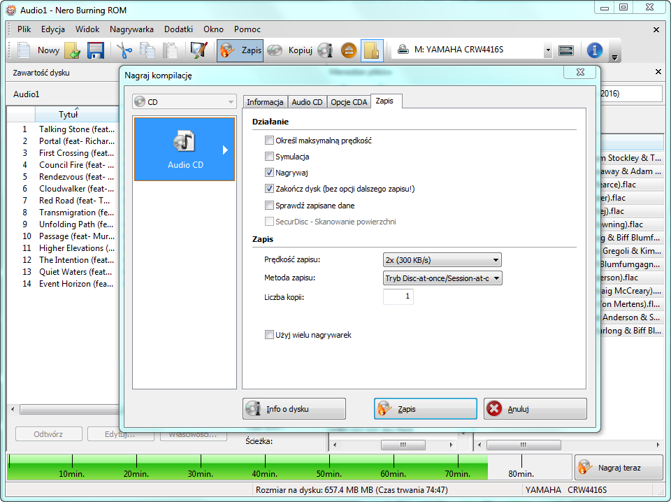Click the Cut scissors icon
Screen dimensions: 671x502
click(x=124, y=50)
